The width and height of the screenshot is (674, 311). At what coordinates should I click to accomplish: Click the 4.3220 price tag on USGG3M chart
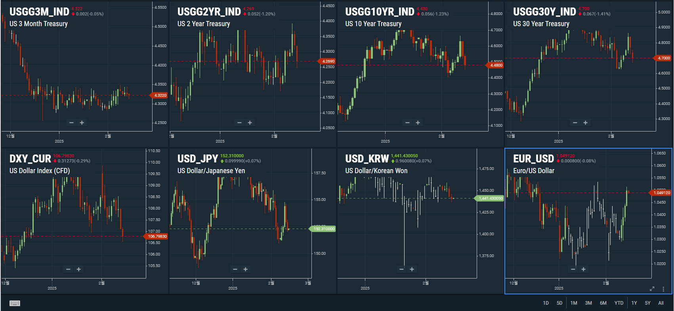(x=159, y=95)
